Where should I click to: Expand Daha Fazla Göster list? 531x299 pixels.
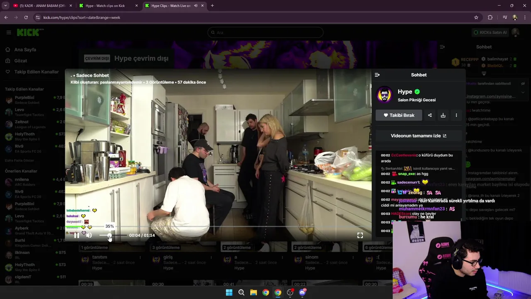[x=19, y=160]
